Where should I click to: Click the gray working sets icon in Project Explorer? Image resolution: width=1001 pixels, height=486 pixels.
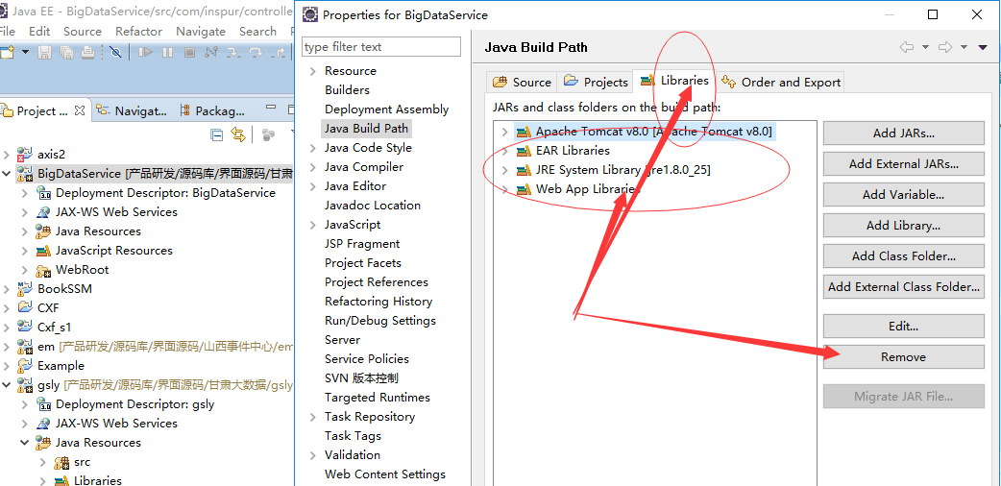pos(268,134)
